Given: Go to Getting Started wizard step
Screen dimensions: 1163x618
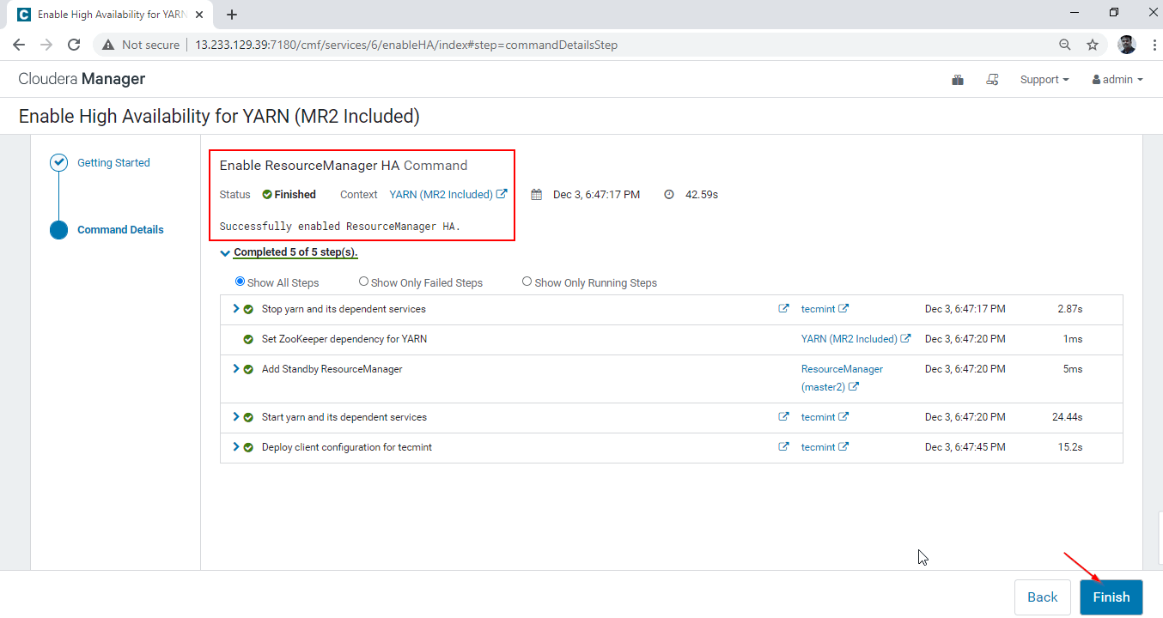Looking at the screenshot, I should 113,163.
